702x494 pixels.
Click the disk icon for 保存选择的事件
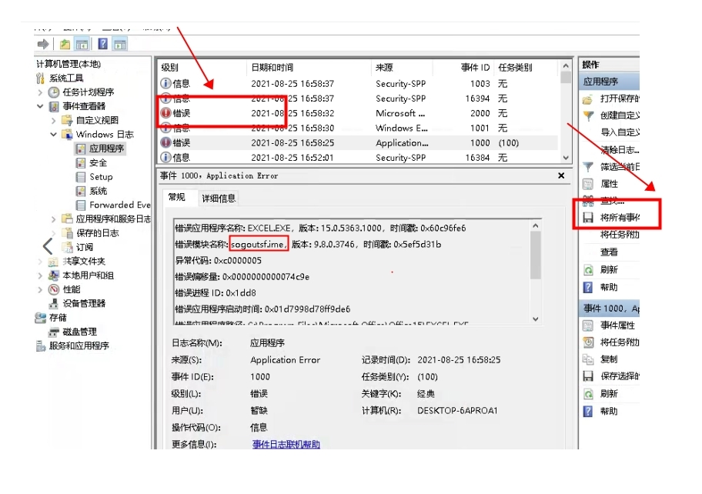click(588, 376)
